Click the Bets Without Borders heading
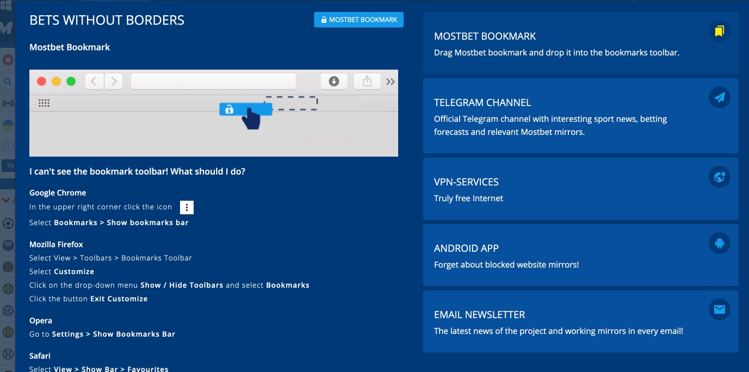Screen dimensions: 749x372 pos(107,20)
